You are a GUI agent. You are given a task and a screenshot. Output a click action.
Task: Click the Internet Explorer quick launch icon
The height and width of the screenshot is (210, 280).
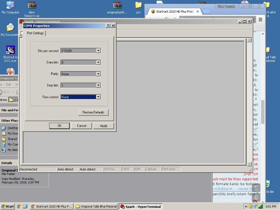point(25,206)
